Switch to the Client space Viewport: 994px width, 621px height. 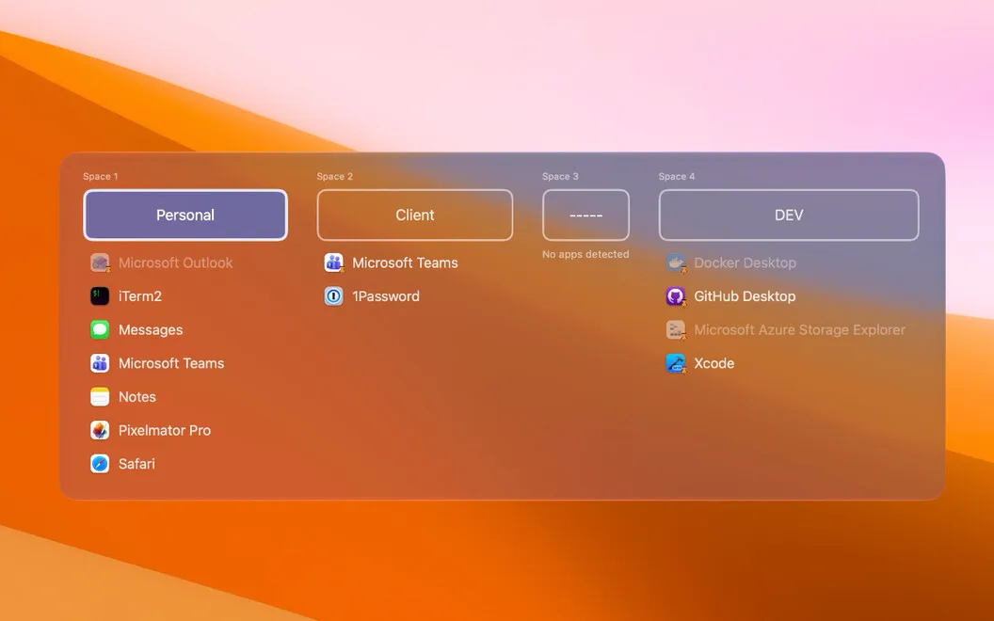click(414, 215)
